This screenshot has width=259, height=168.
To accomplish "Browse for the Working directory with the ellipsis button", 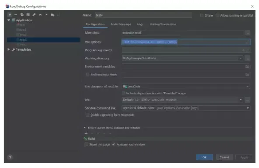I will click(247, 58).
